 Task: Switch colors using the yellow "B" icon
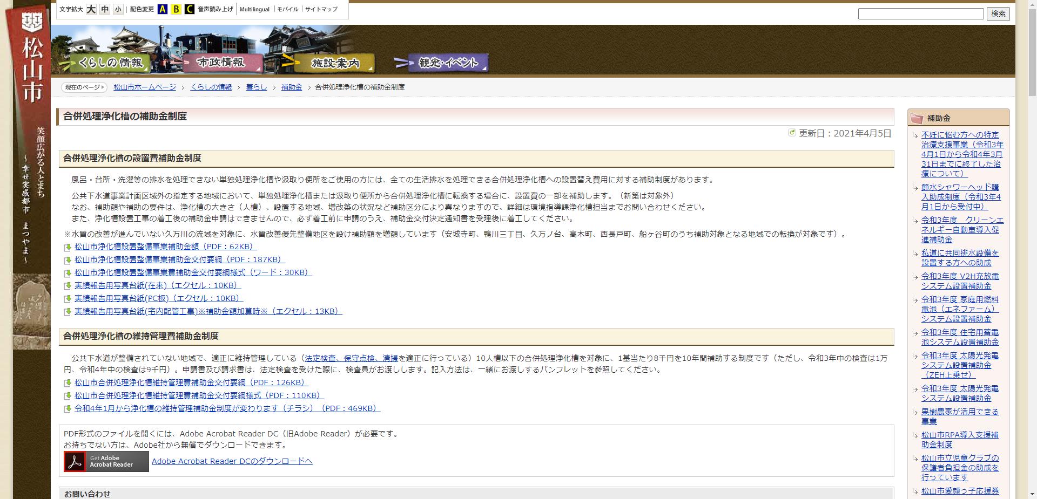coord(176,9)
